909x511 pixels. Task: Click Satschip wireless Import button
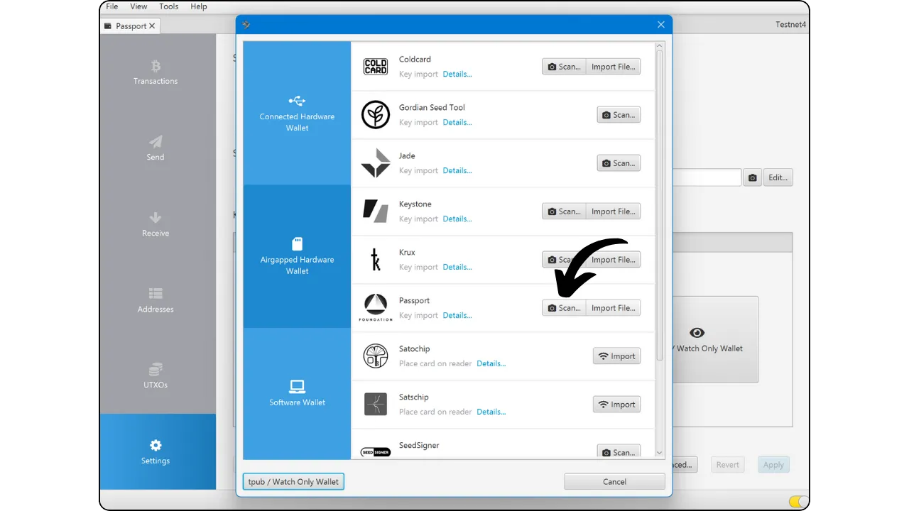point(616,405)
